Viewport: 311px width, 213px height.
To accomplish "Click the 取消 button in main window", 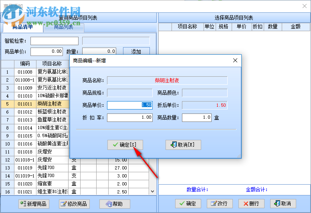I will coord(283,203).
